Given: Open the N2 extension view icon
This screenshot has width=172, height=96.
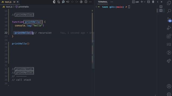Looking at the screenshot, I should 169,44.
